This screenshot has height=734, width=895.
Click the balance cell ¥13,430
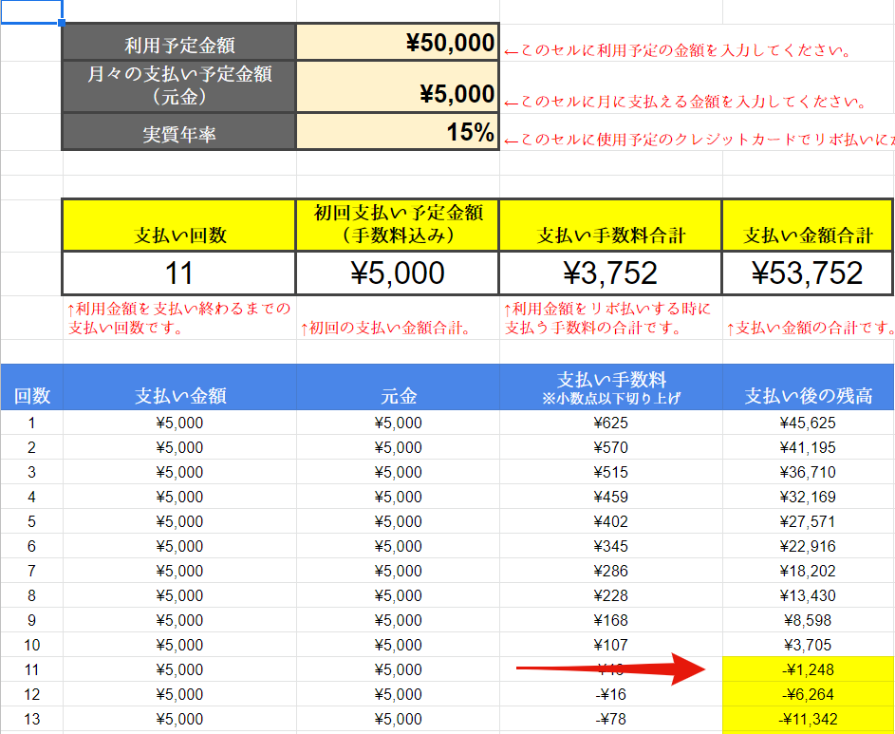808,595
